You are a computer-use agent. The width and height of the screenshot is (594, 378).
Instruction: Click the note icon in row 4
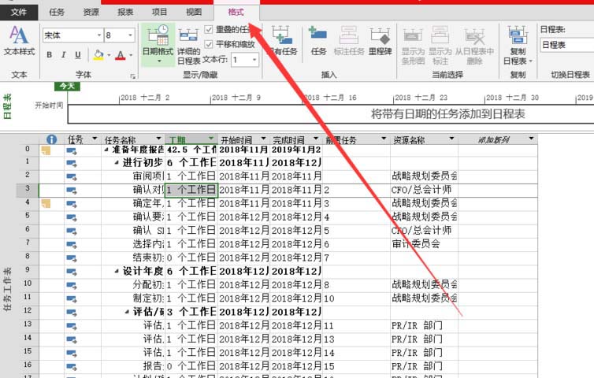(46, 204)
